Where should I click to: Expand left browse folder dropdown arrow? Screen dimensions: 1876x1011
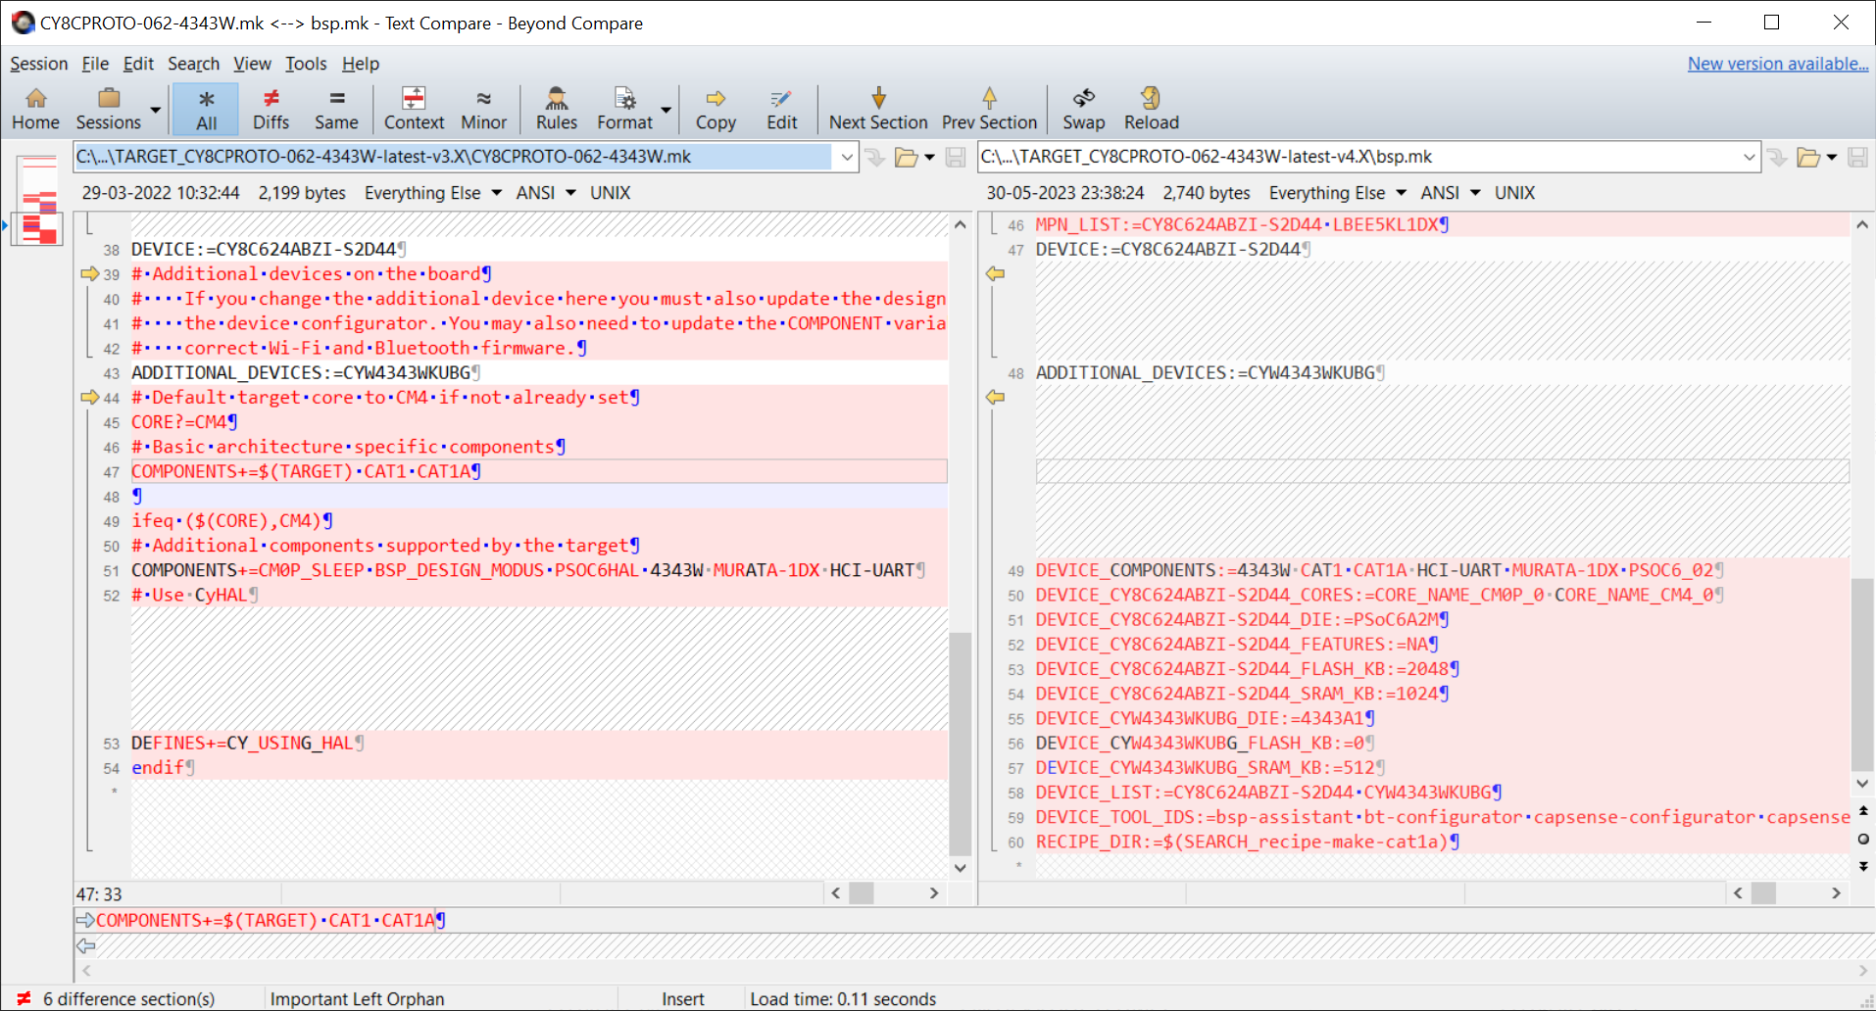tap(929, 157)
